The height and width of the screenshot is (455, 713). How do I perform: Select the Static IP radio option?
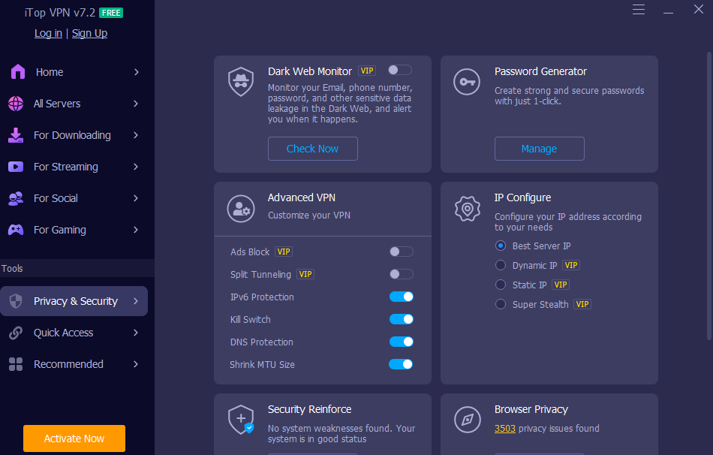click(501, 285)
